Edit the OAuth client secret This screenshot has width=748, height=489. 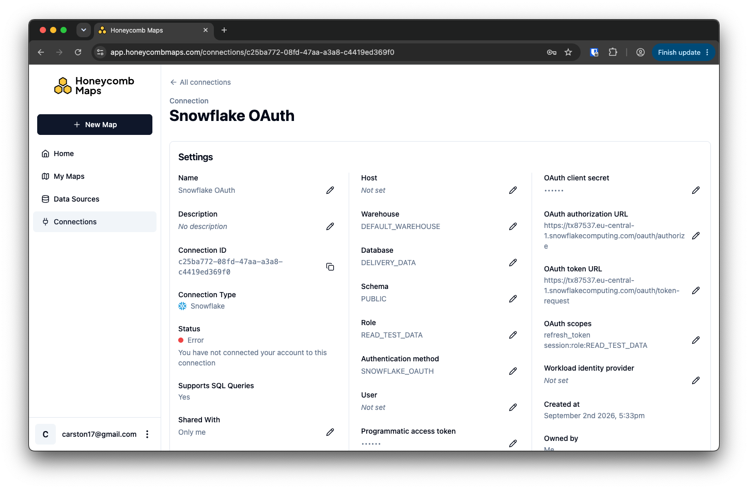click(x=696, y=190)
